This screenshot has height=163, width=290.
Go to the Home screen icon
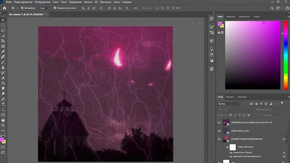click(5, 8)
